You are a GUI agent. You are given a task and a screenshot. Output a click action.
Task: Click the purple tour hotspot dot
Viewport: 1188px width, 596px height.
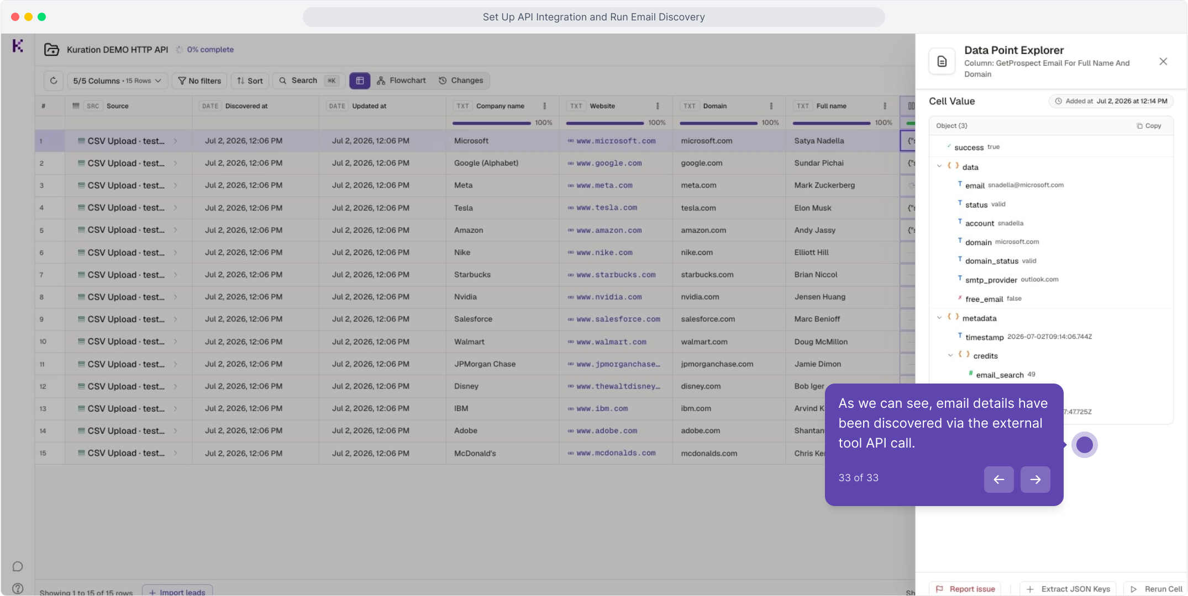(x=1084, y=445)
